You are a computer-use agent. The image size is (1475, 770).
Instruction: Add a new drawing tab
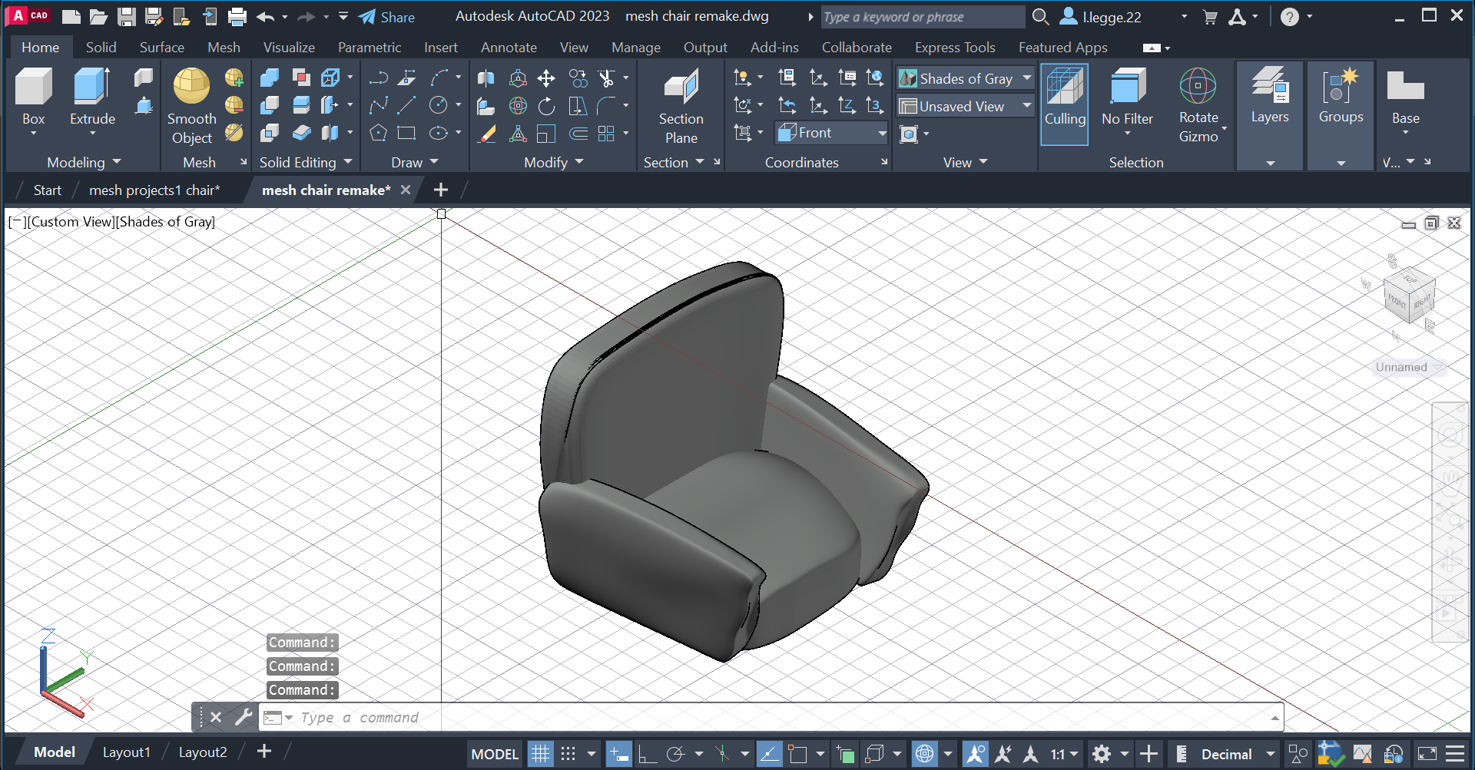[441, 190]
